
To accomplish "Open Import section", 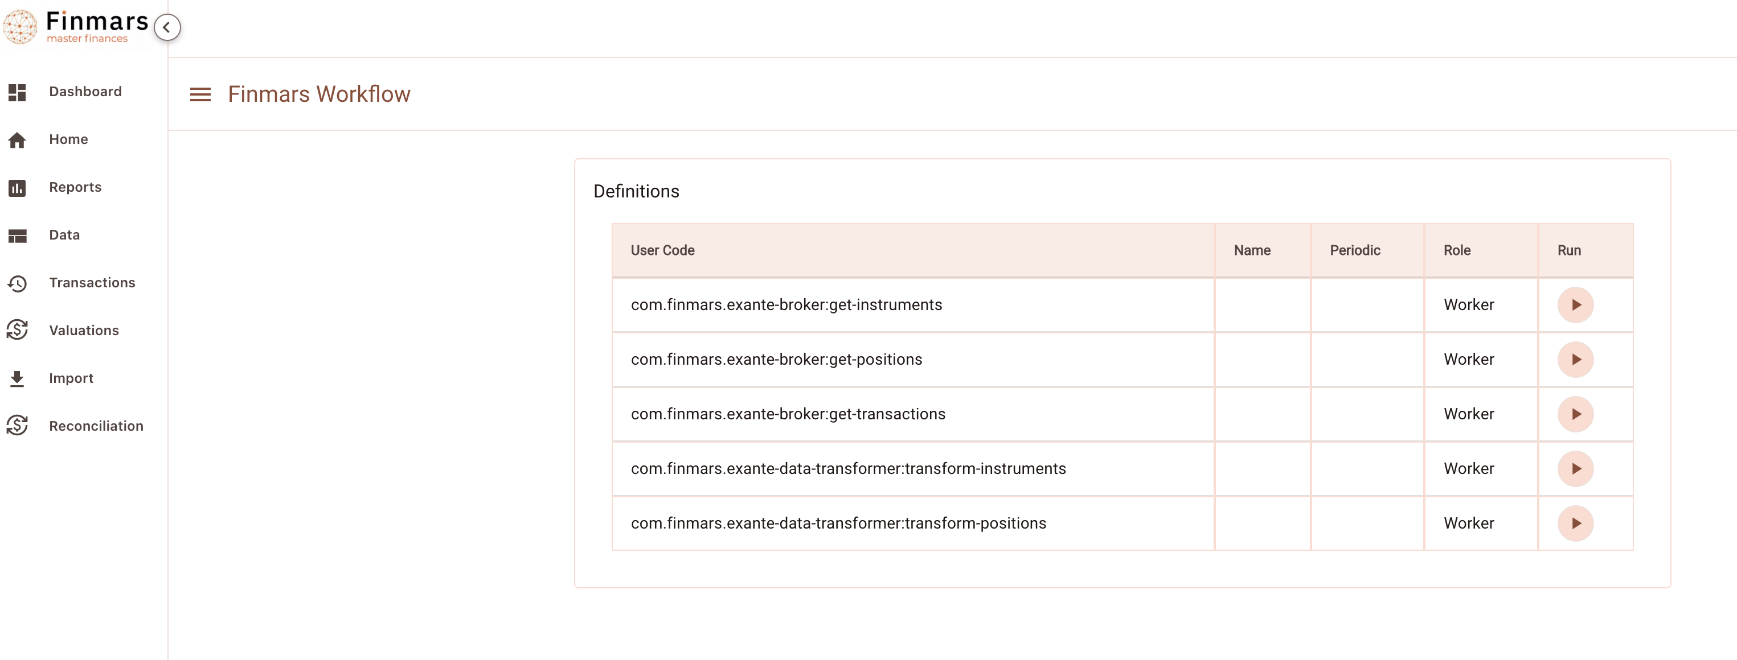I will (71, 378).
